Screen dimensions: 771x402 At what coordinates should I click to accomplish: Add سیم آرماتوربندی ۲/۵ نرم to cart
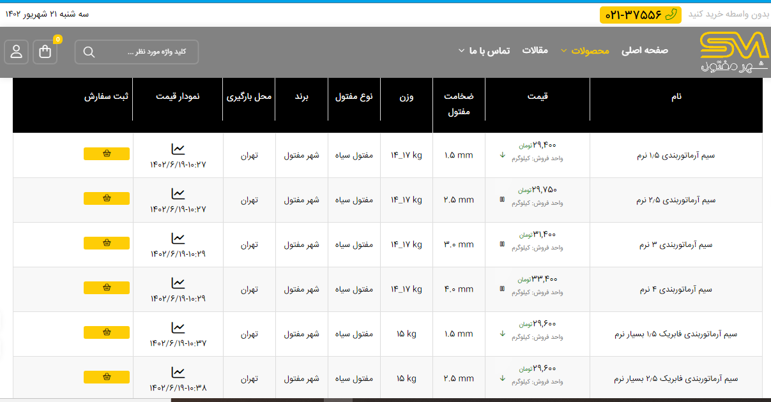click(107, 198)
